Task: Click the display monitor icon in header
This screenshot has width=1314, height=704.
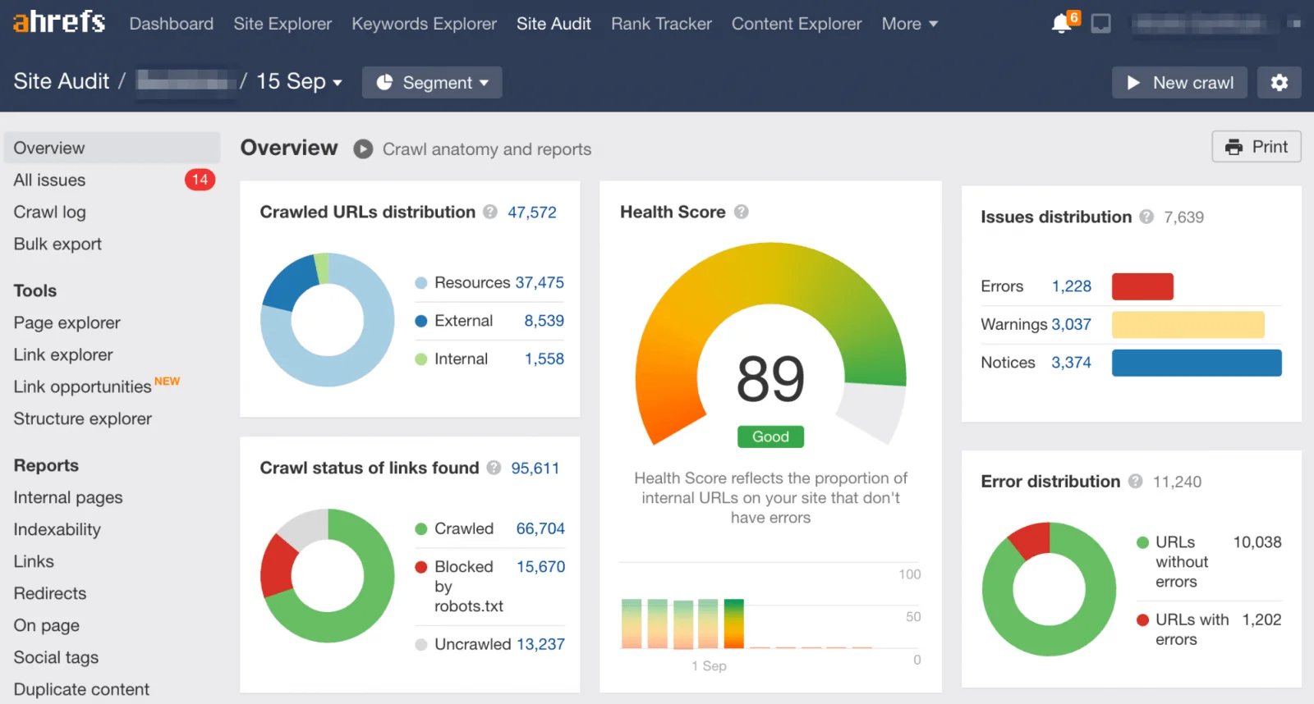Action: pos(1101,24)
